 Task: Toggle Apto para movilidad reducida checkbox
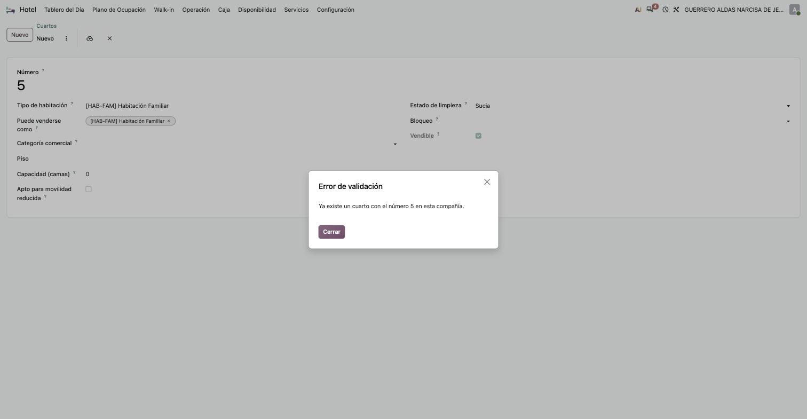point(89,189)
